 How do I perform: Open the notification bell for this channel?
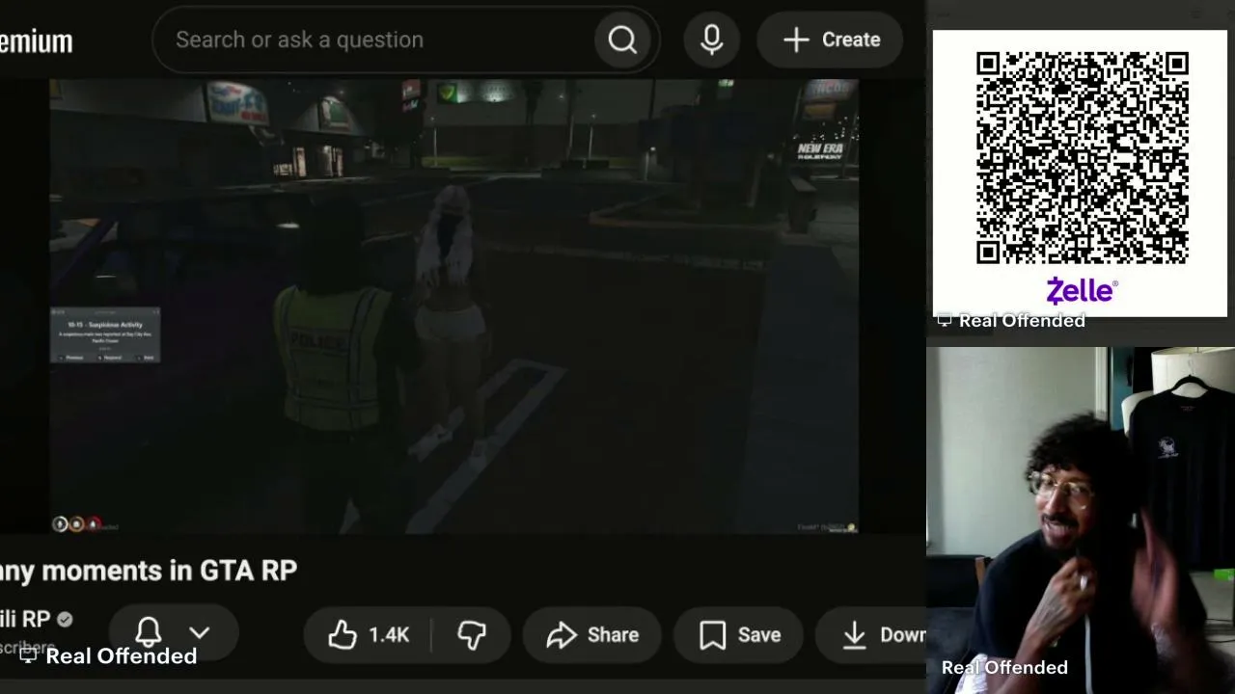point(149,633)
